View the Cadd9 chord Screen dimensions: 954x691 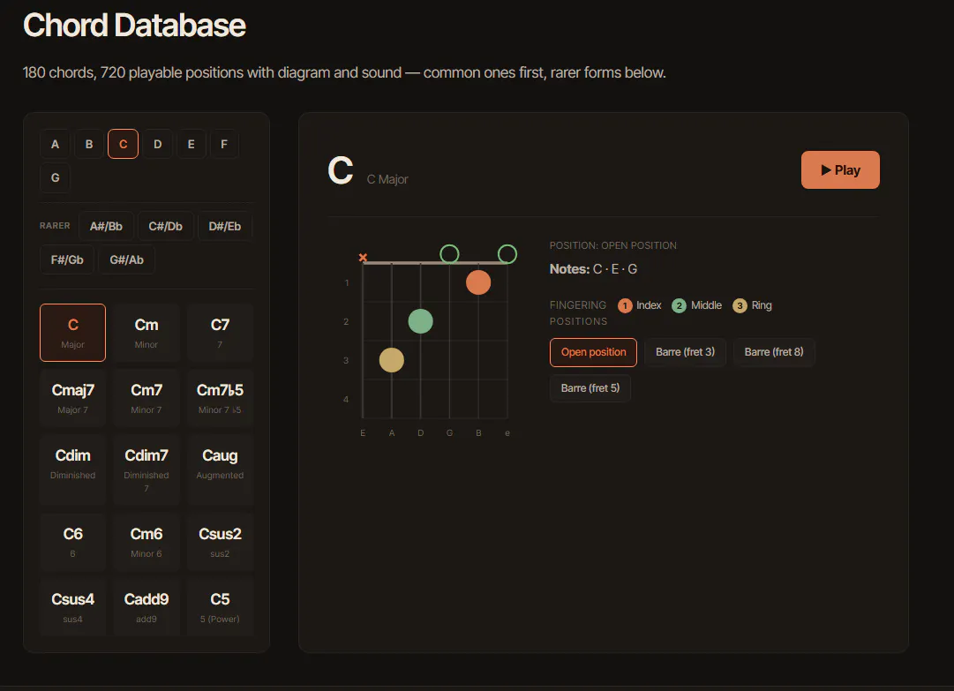click(146, 607)
